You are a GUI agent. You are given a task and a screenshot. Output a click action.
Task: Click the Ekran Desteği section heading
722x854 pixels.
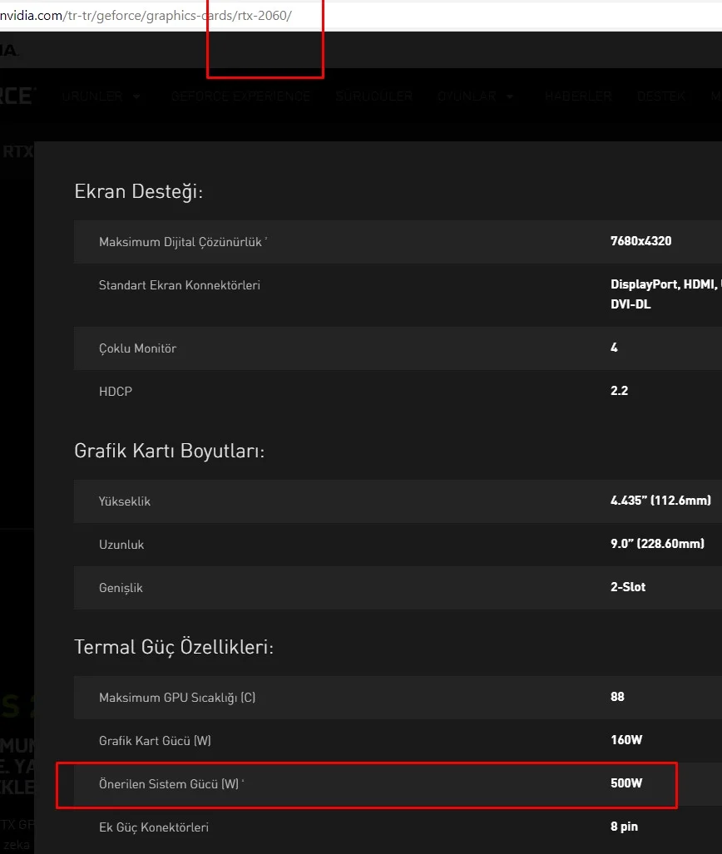[139, 191]
